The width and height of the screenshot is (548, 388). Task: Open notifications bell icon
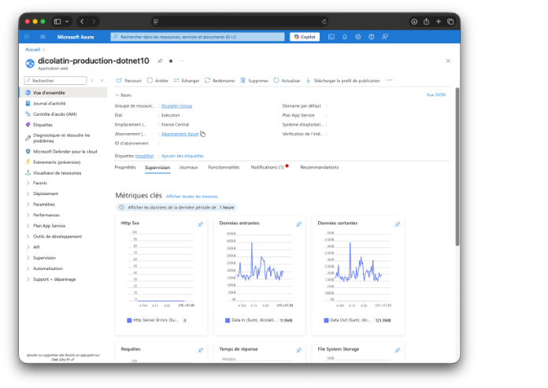pos(345,37)
